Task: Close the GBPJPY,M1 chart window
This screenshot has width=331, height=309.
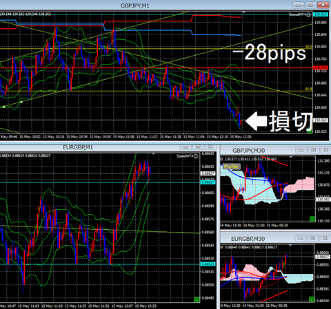Action: (x=323, y=5)
